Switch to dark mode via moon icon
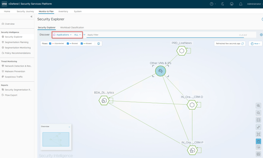 tap(223, 4)
